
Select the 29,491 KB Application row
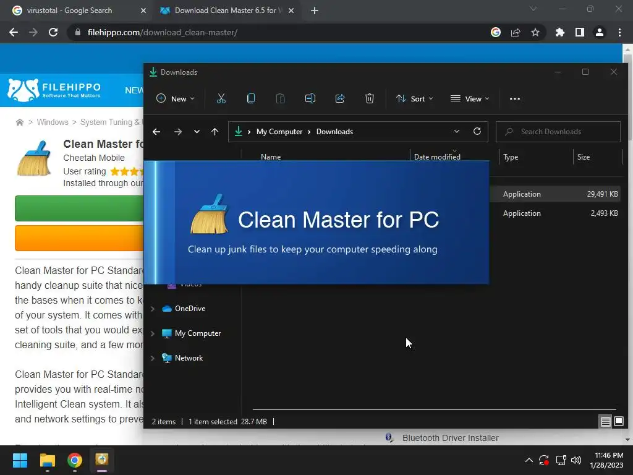click(x=556, y=194)
